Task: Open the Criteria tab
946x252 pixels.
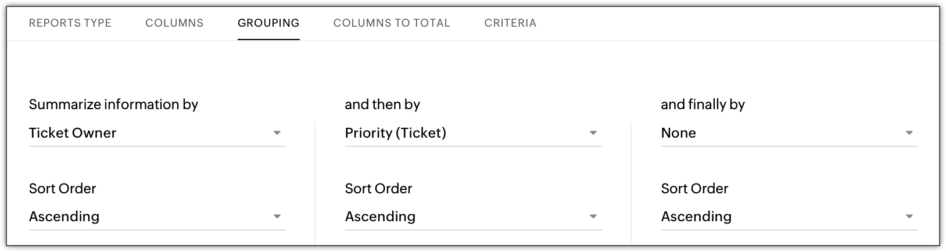Action: (x=510, y=23)
